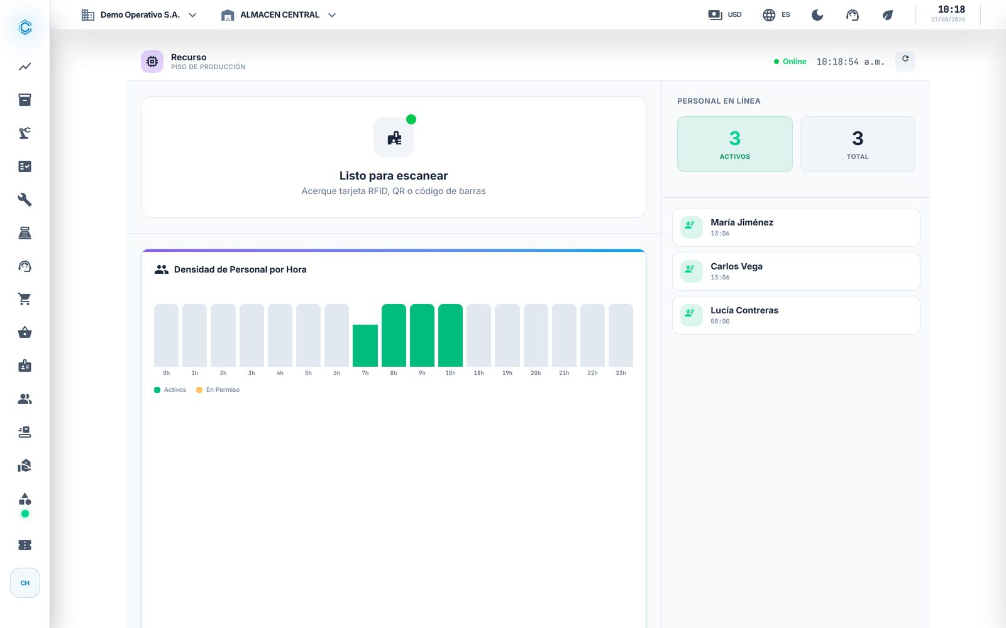Click the leaf eco icon in top bar

pyautogui.click(x=887, y=15)
